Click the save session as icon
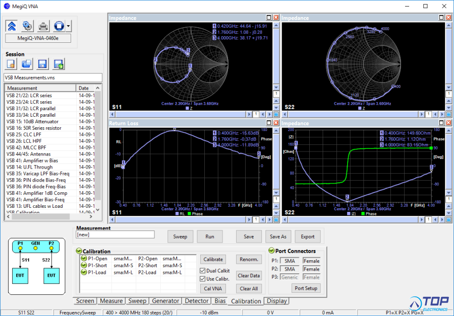454x316 pixels. point(58,64)
